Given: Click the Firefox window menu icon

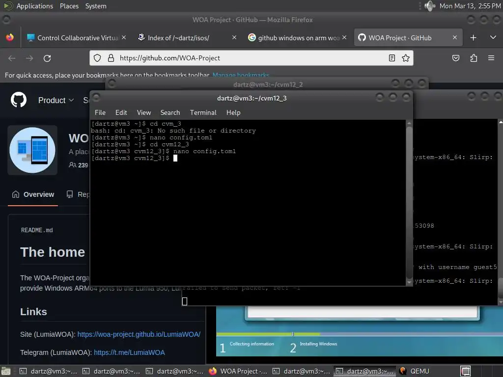Looking at the screenshot, I should click(x=6, y=20).
